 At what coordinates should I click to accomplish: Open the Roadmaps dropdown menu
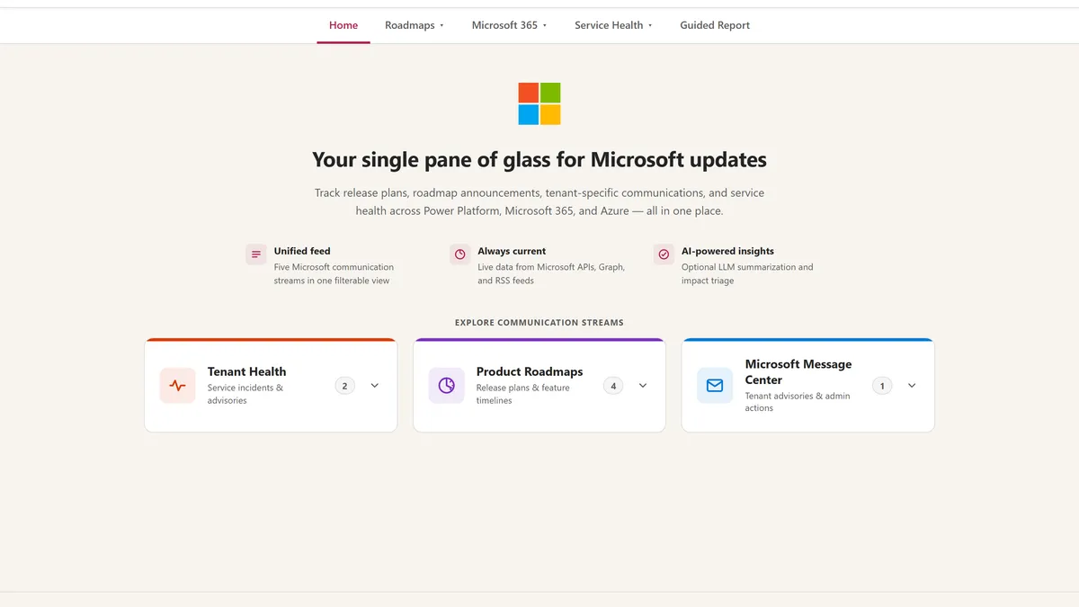tap(415, 25)
